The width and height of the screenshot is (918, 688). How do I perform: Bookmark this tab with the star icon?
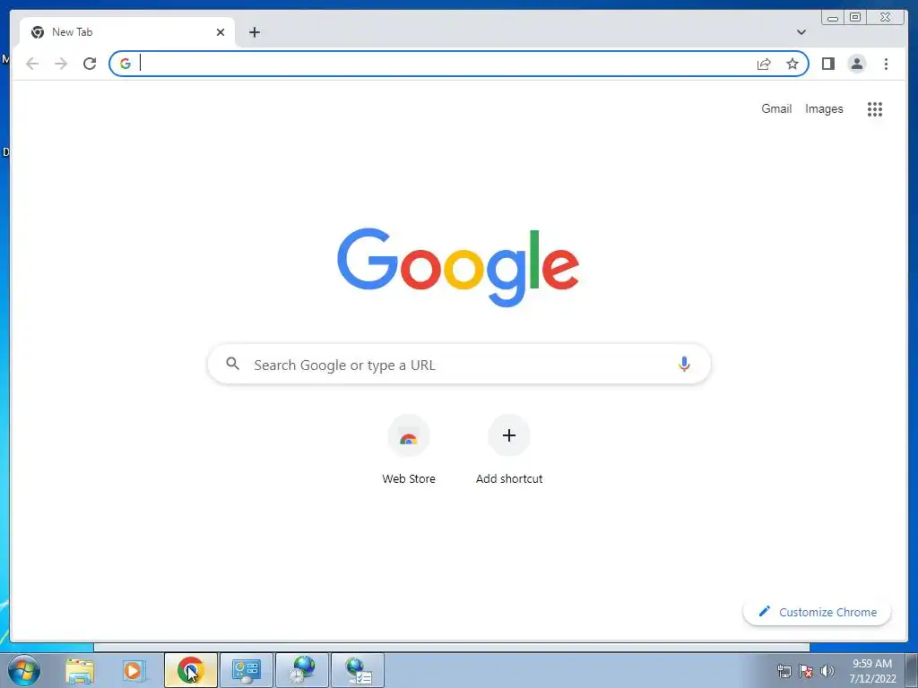792,64
